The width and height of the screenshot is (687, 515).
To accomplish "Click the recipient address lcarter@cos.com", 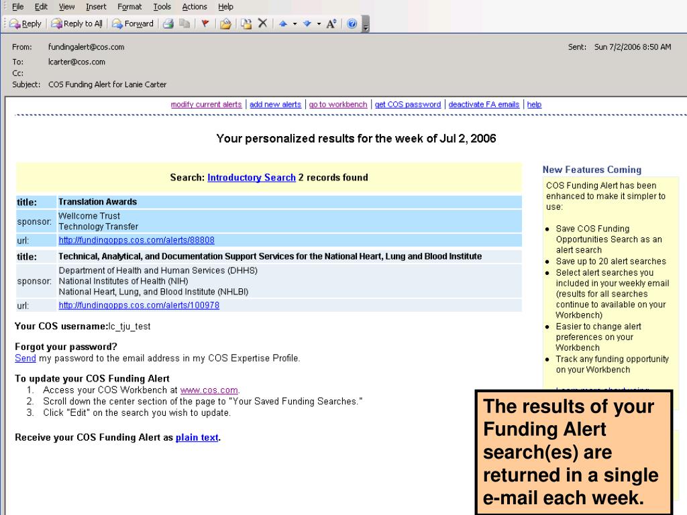I will (76, 62).
